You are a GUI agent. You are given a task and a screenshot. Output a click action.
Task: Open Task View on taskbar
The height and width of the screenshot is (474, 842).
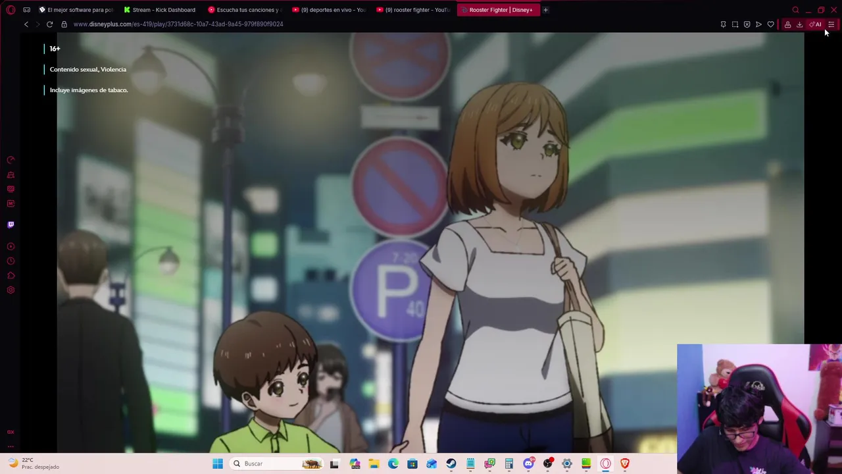point(334,463)
